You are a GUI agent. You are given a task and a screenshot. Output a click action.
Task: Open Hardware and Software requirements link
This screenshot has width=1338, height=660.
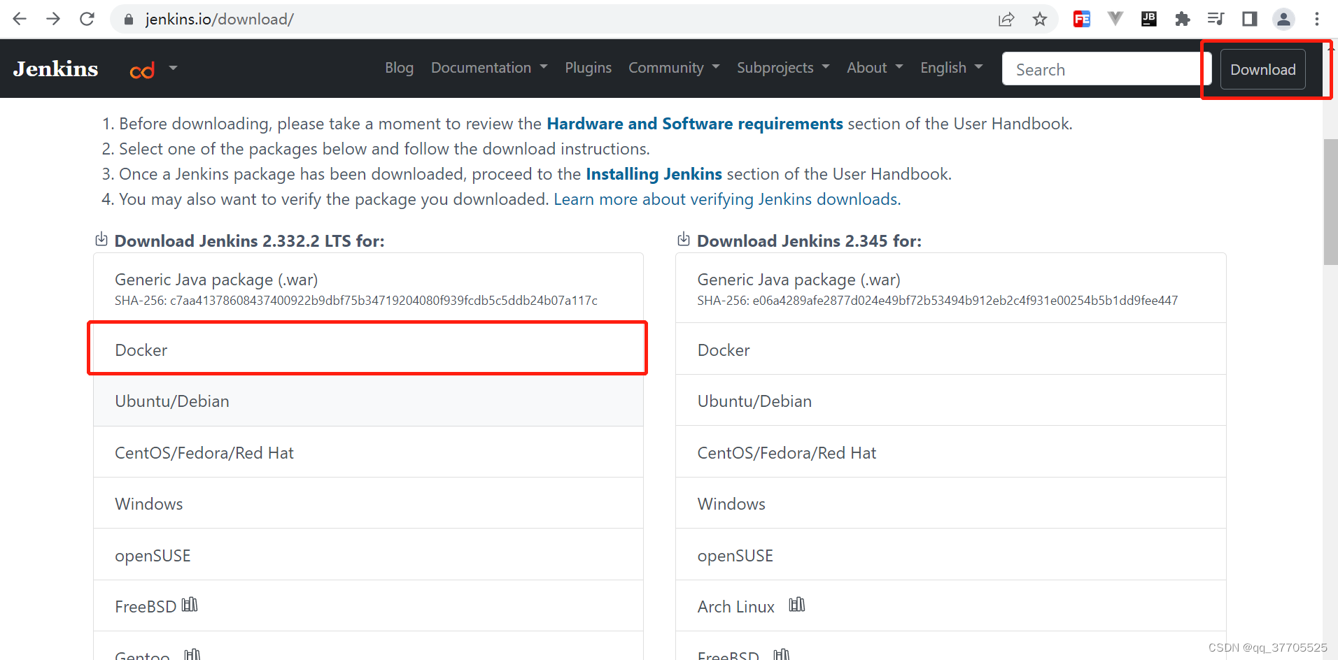(x=695, y=124)
